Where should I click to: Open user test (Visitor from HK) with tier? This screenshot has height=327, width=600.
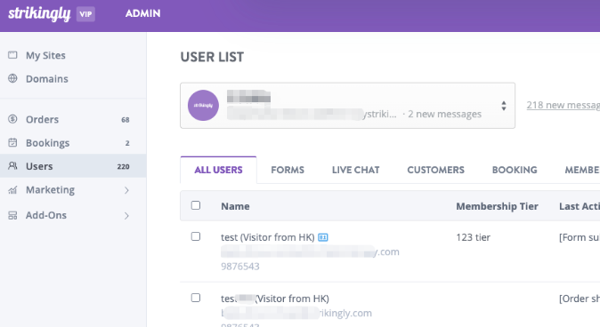point(267,237)
